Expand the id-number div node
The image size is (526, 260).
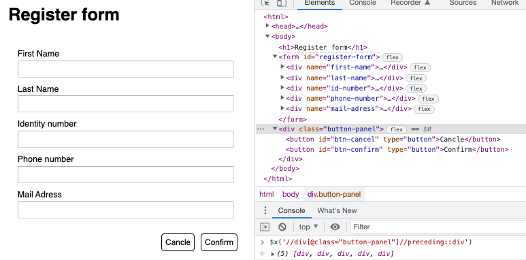point(282,88)
